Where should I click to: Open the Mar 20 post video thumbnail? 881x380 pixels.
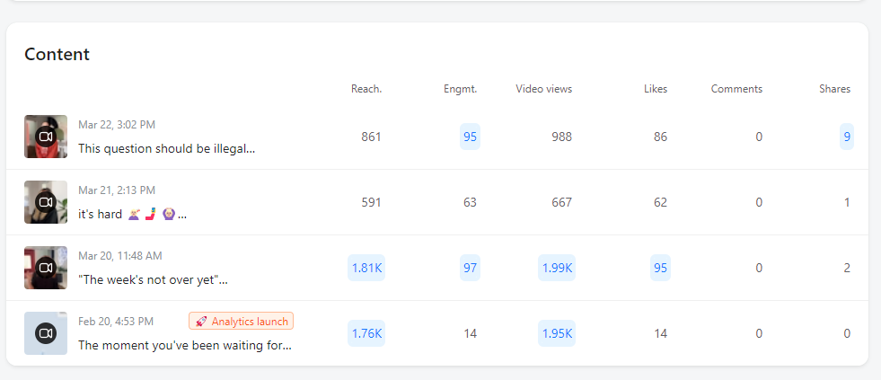46,268
